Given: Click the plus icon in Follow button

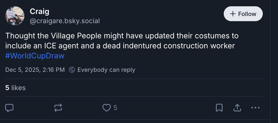Looking at the screenshot, I should 233,14.
